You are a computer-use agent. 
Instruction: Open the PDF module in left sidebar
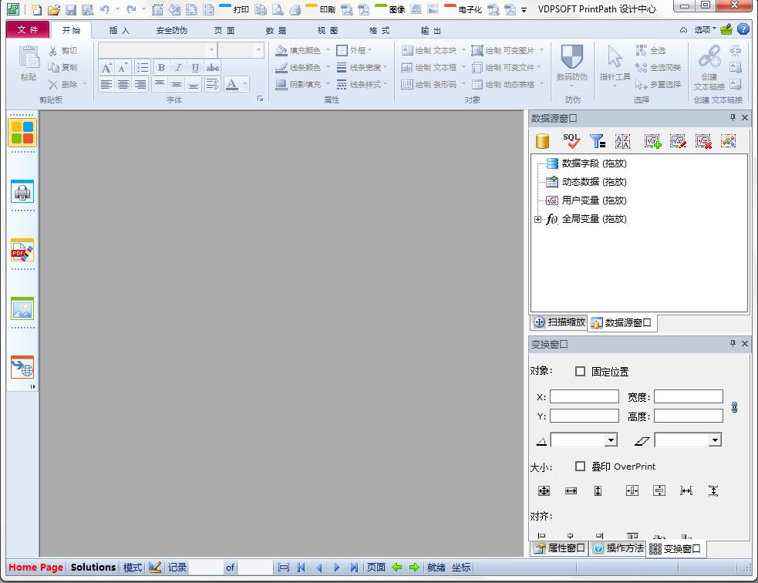[x=22, y=251]
